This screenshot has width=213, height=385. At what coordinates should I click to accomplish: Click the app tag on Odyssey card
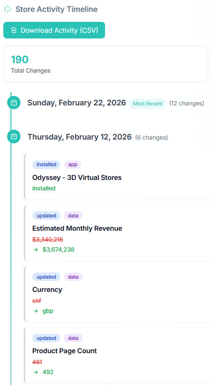(73, 165)
